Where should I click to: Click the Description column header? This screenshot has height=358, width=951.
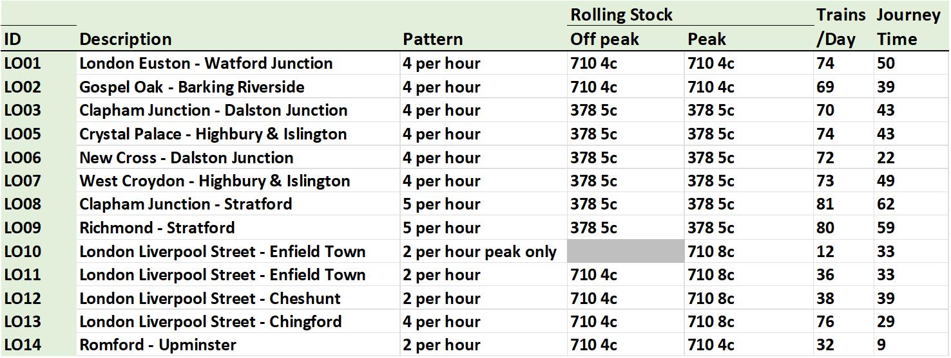pos(126,39)
